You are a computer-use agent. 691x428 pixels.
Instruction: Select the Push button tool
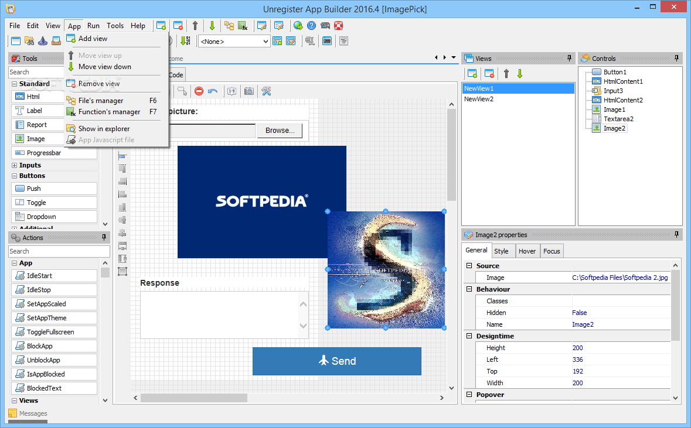pyautogui.click(x=54, y=189)
